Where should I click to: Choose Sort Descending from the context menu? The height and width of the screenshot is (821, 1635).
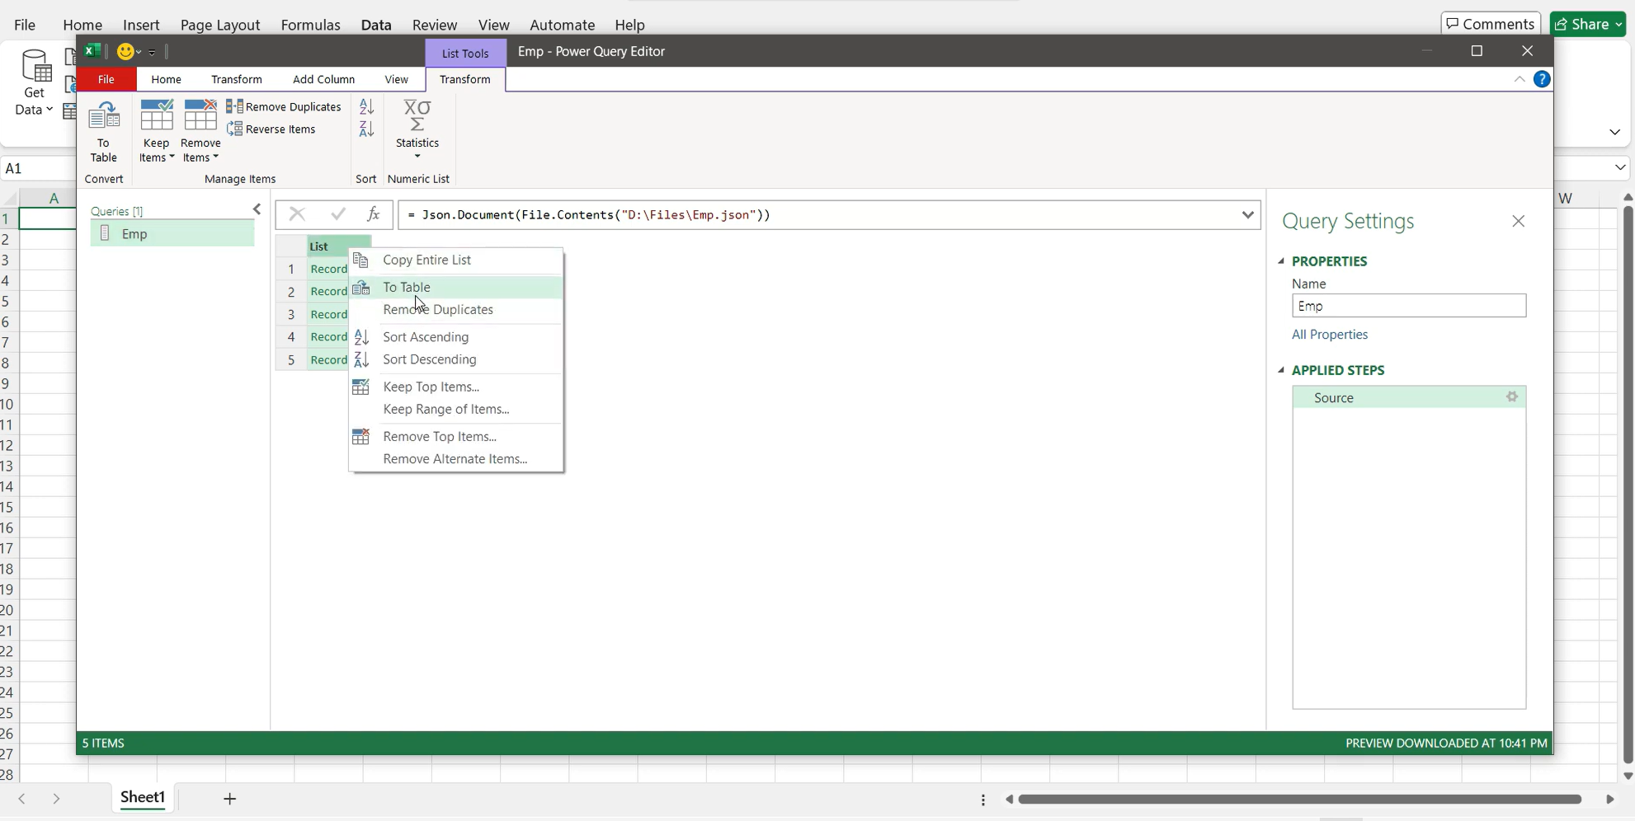click(456, 359)
